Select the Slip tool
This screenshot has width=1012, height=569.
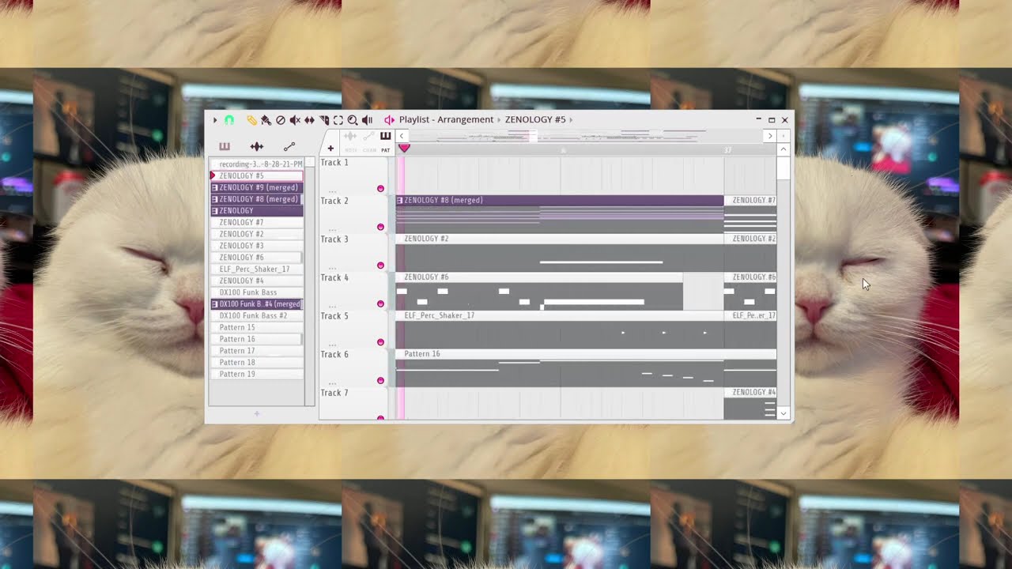(x=309, y=120)
